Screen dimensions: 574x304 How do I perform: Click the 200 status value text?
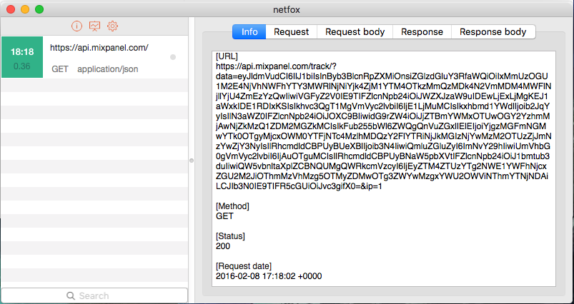tap(223, 246)
